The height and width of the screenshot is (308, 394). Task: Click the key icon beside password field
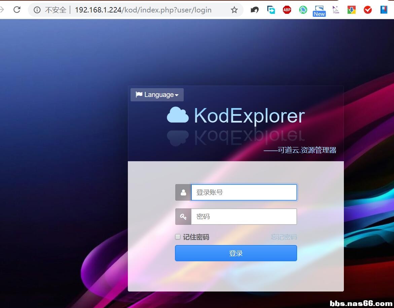pyautogui.click(x=183, y=216)
